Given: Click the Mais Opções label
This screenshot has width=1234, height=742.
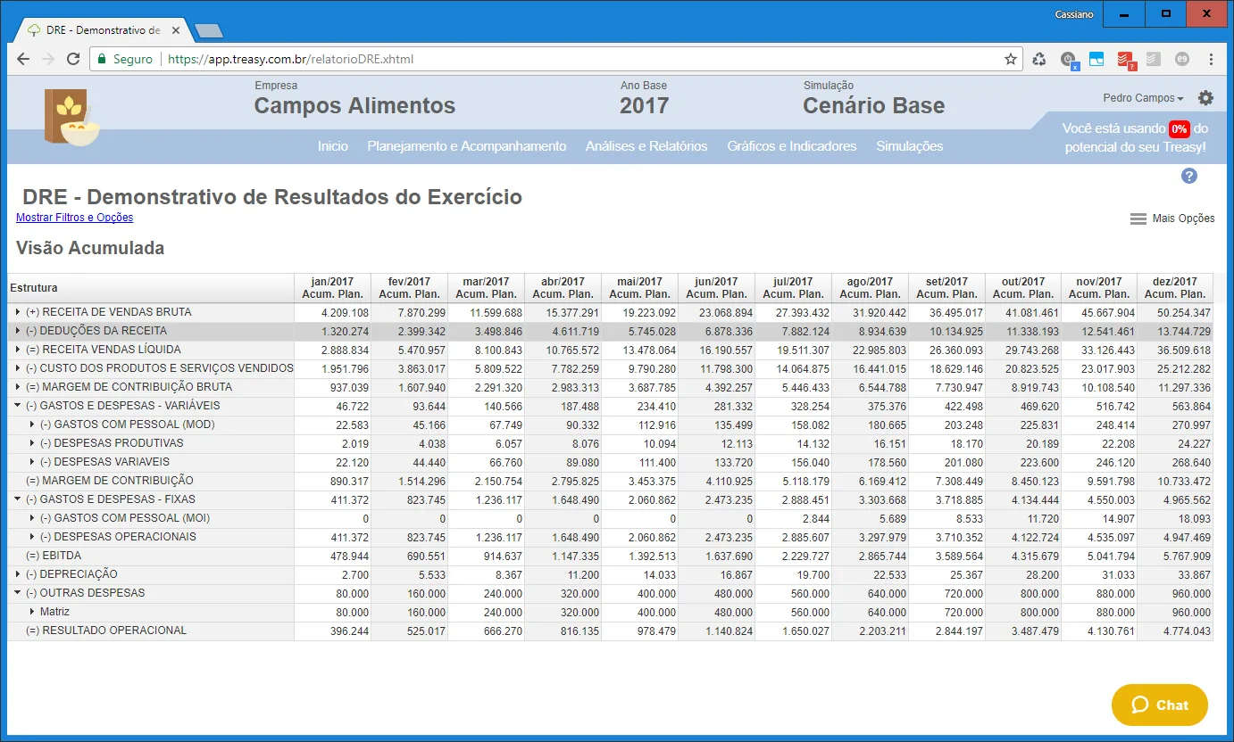Looking at the screenshot, I should coord(1184,218).
